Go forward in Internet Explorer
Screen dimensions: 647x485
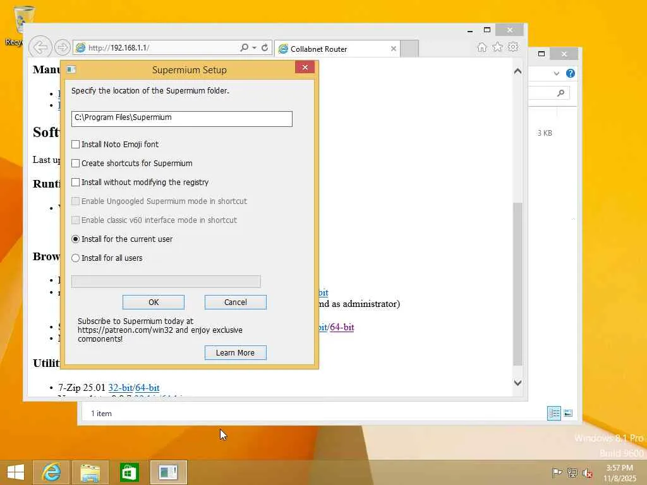(x=63, y=48)
